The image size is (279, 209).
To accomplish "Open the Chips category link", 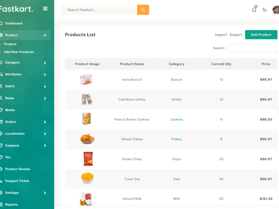I will coord(177,159).
